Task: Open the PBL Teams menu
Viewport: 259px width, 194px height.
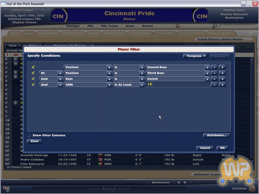Action: pyautogui.click(x=110, y=26)
